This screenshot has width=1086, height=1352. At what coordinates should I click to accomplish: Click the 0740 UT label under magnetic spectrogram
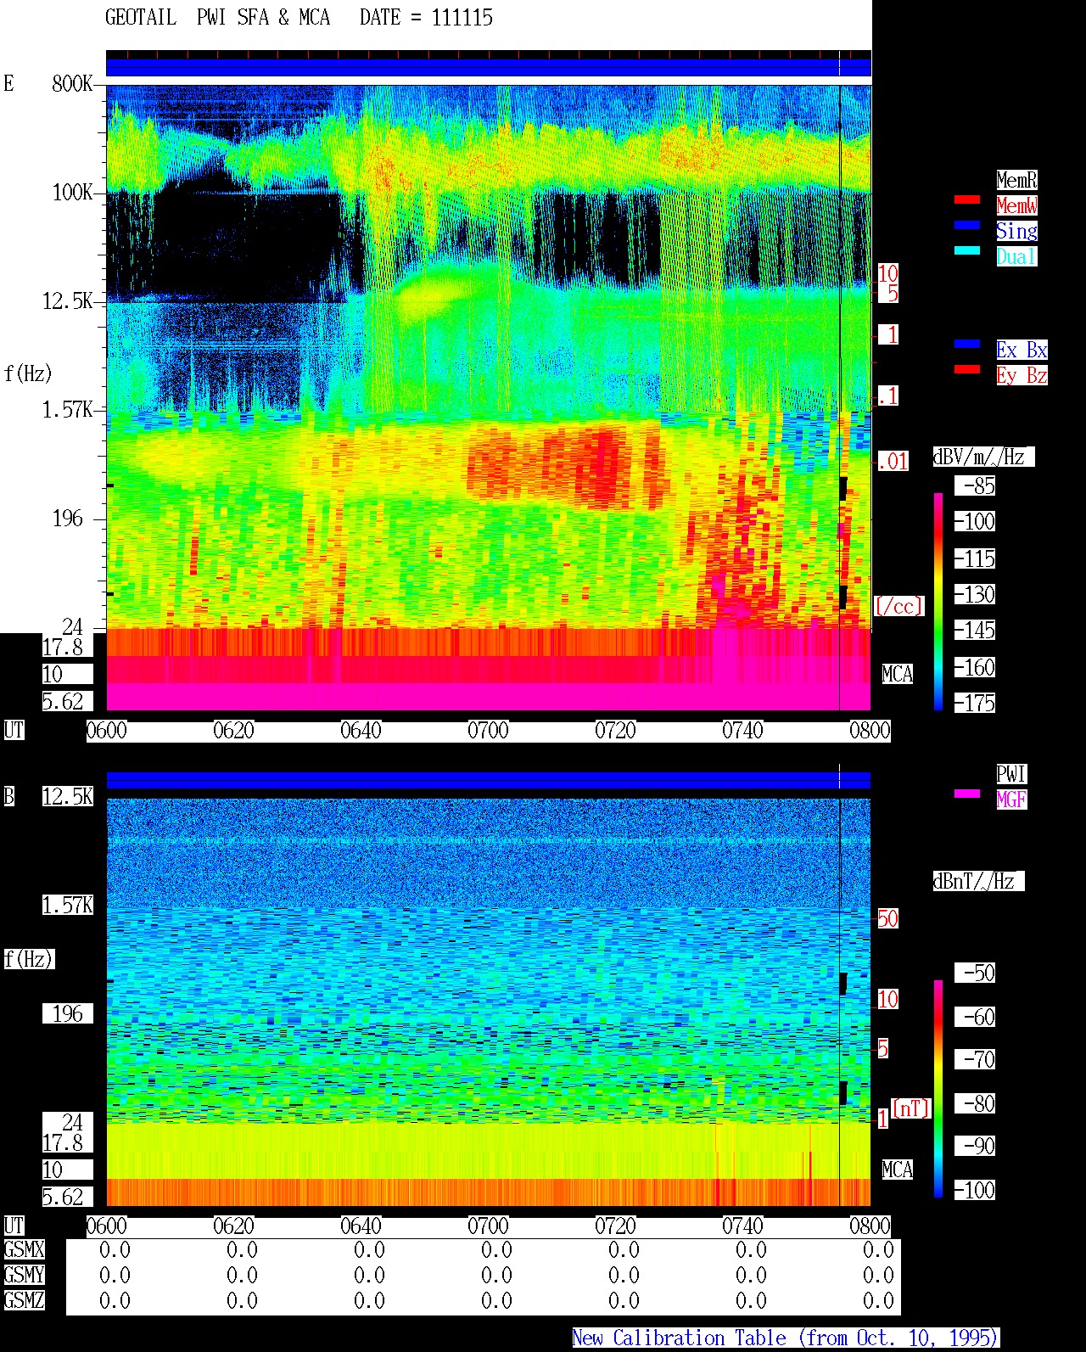[x=743, y=1226]
